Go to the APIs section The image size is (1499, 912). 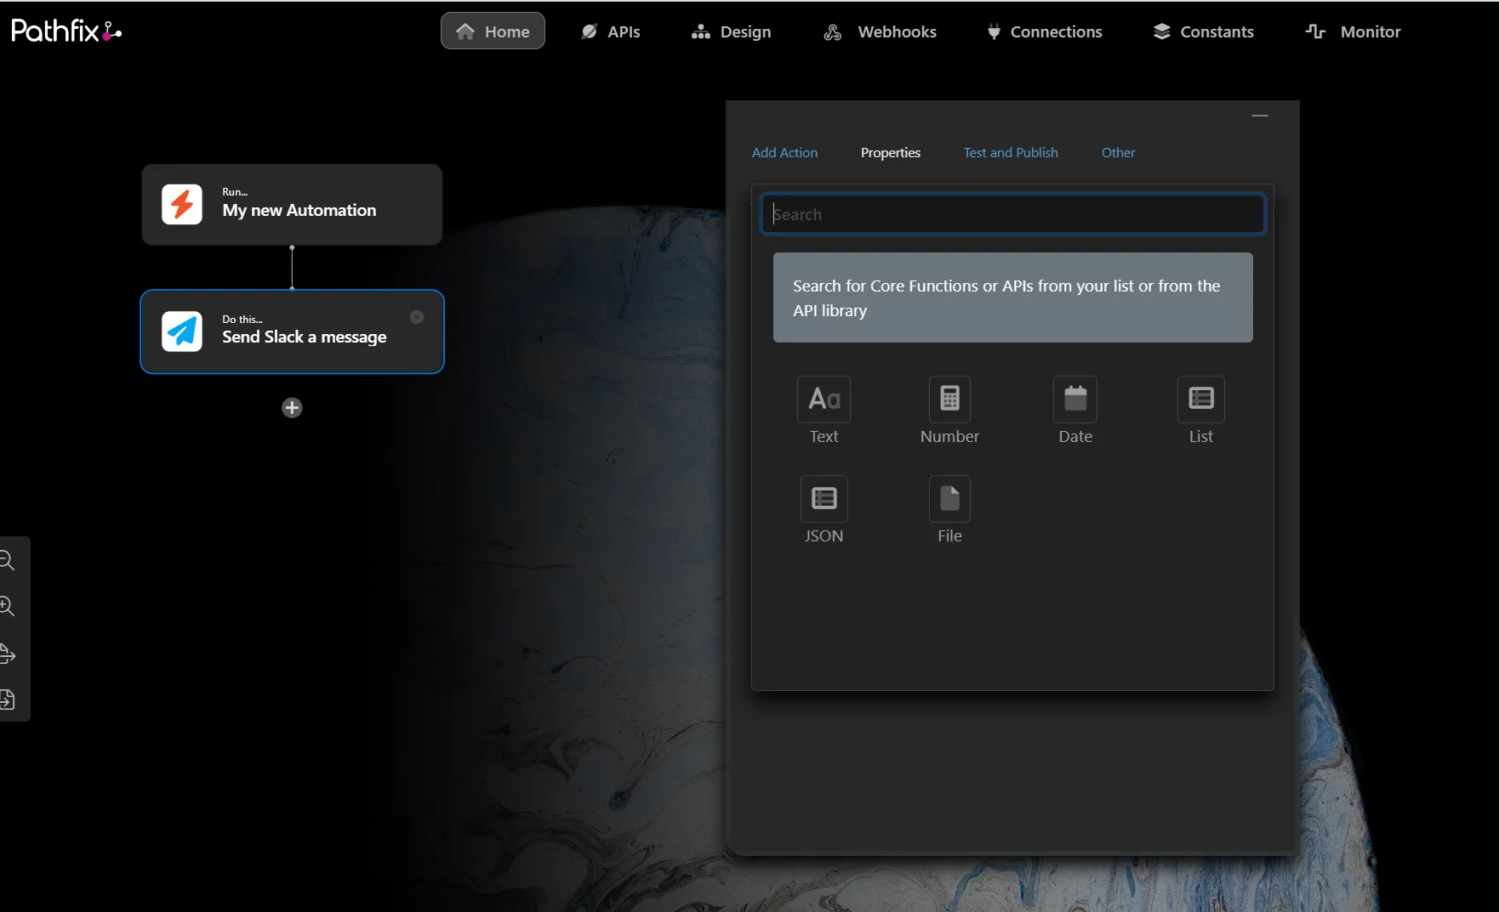611,31
